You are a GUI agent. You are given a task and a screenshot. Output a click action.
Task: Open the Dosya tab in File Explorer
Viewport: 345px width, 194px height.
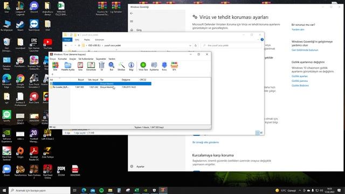[x=67, y=40]
